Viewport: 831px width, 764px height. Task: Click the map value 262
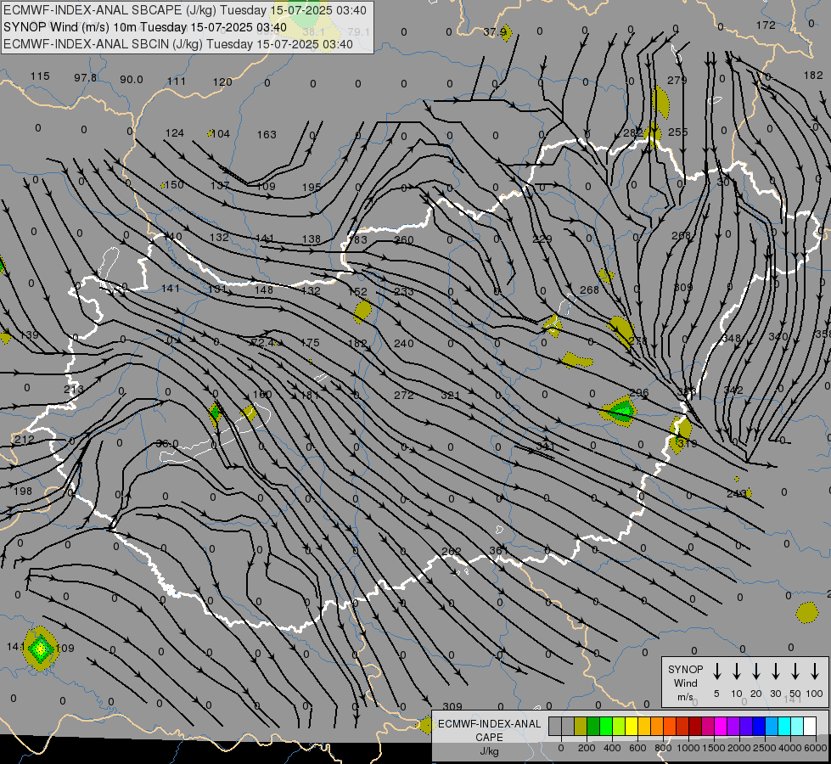click(x=451, y=552)
